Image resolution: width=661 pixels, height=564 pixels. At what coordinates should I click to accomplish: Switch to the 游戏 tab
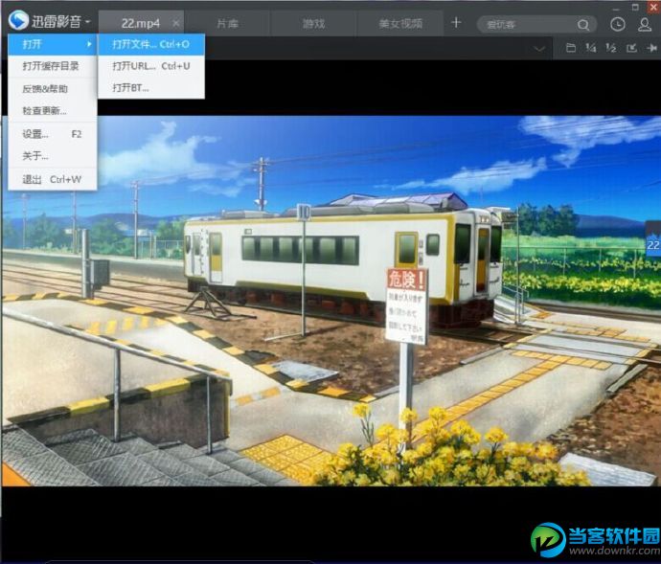313,23
